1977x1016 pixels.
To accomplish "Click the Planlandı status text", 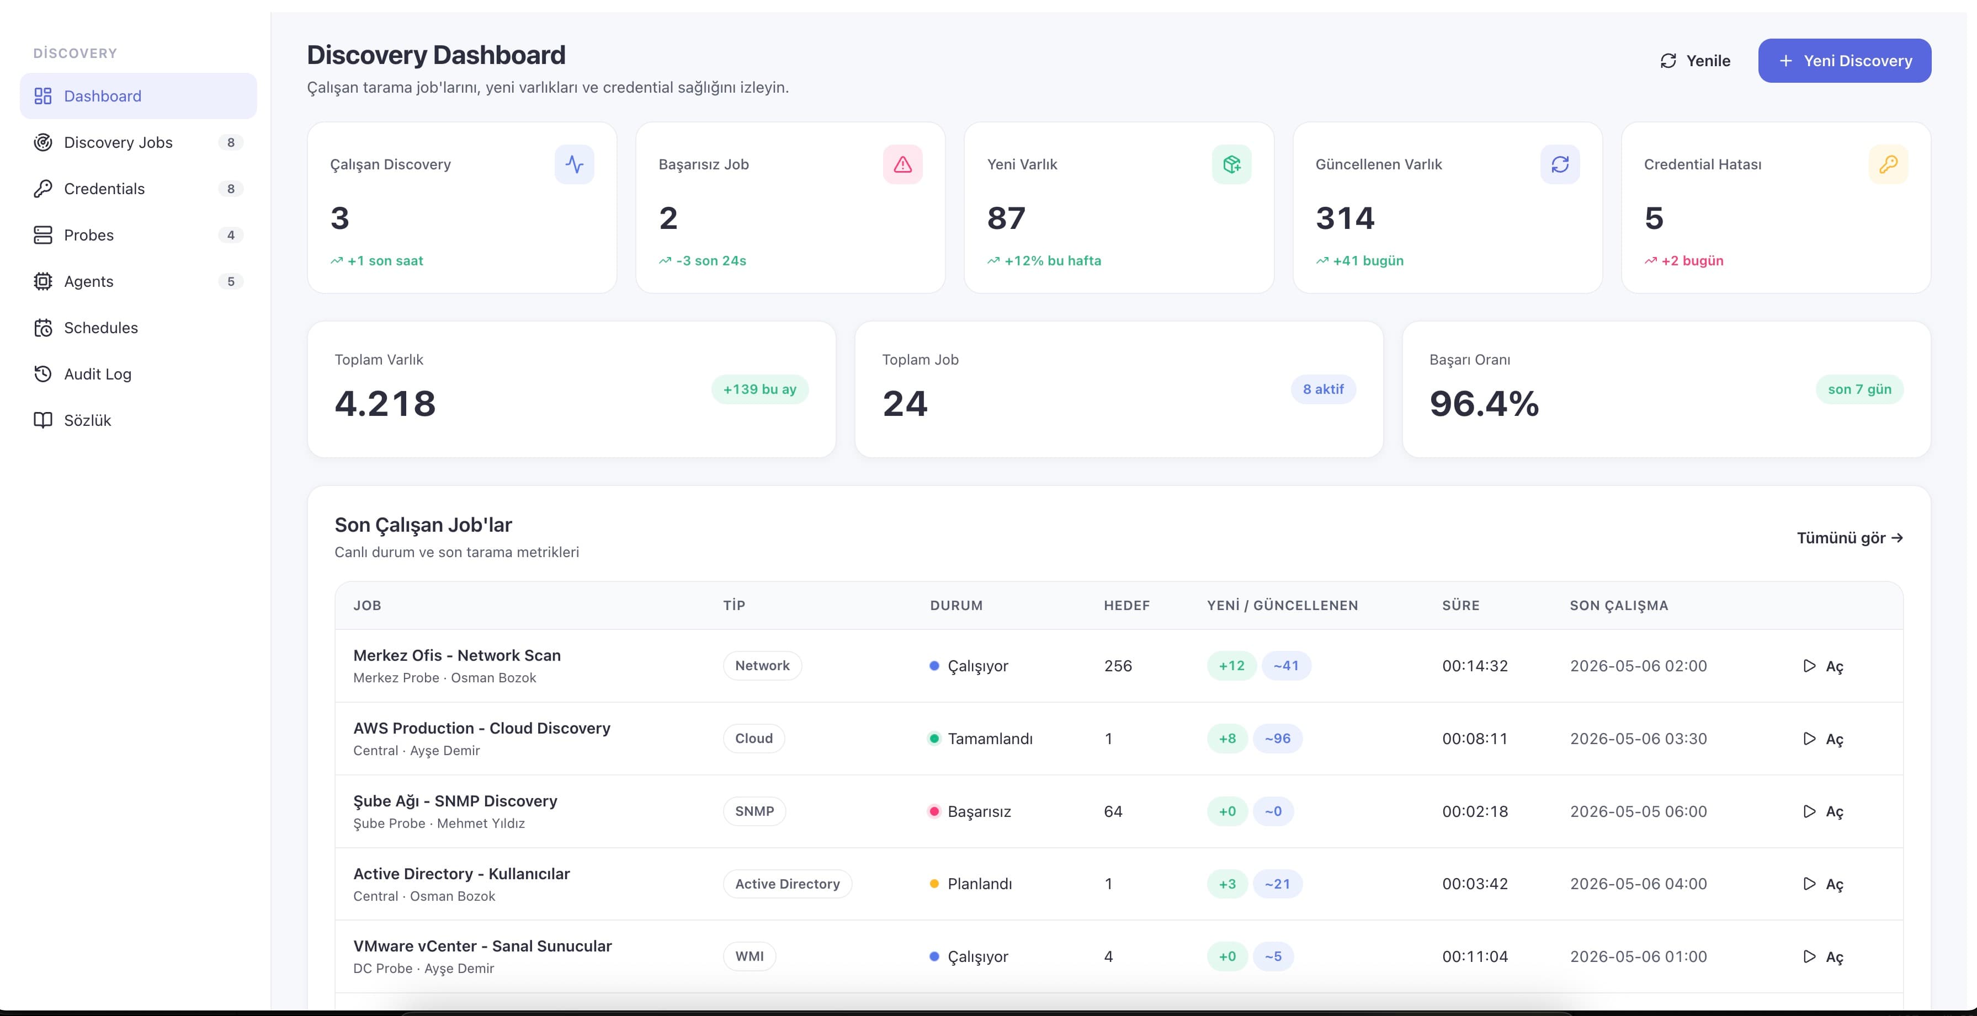I will tap(979, 883).
